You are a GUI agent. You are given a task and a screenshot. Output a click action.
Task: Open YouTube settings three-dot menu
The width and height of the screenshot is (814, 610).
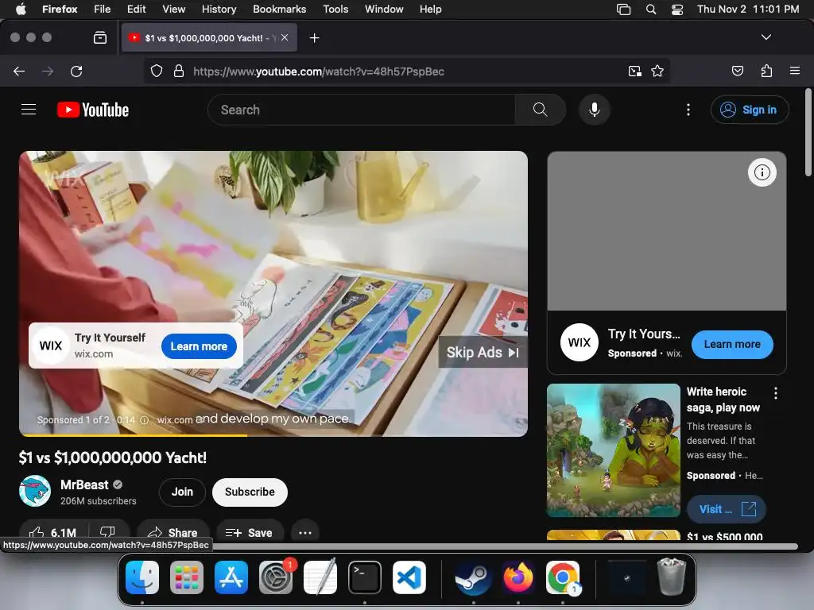click(688, 110)
